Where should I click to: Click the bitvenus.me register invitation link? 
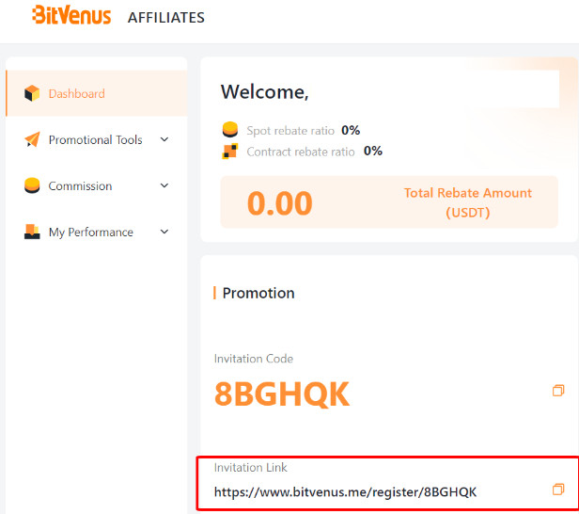pos(345,491)
